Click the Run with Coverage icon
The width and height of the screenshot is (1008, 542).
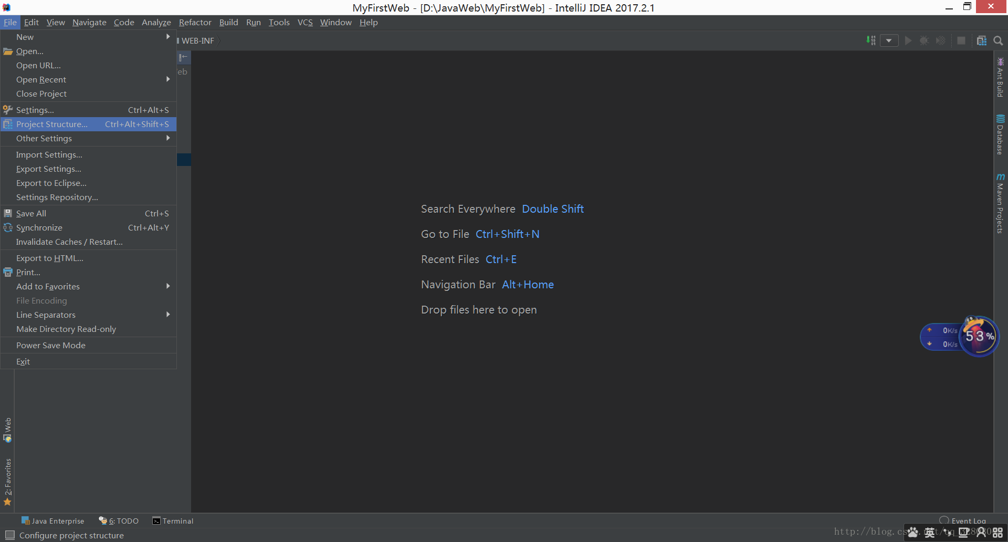941,40
